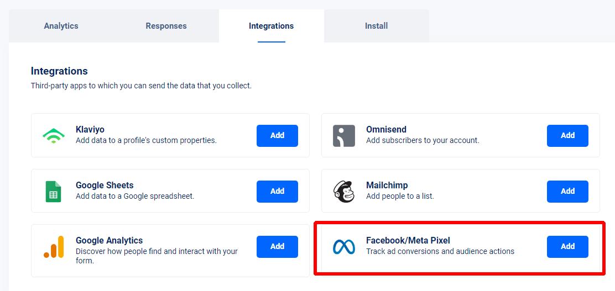Click the Google Analytics card title
615x291 pixels.
click(109, 241)
